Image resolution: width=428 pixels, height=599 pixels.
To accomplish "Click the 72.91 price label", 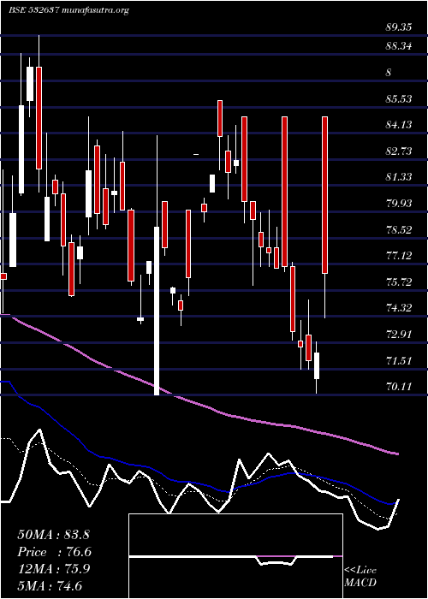I will point(398,335).
